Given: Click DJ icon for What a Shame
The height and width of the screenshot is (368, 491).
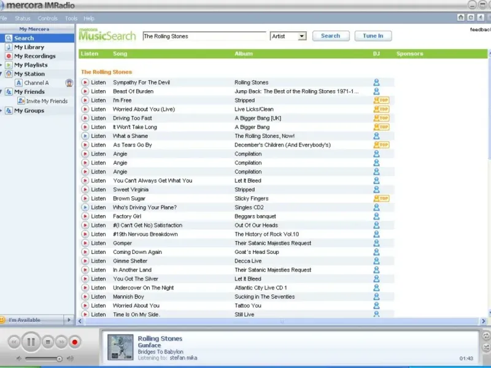Looking at the screenshot, I should coord(376,136).
